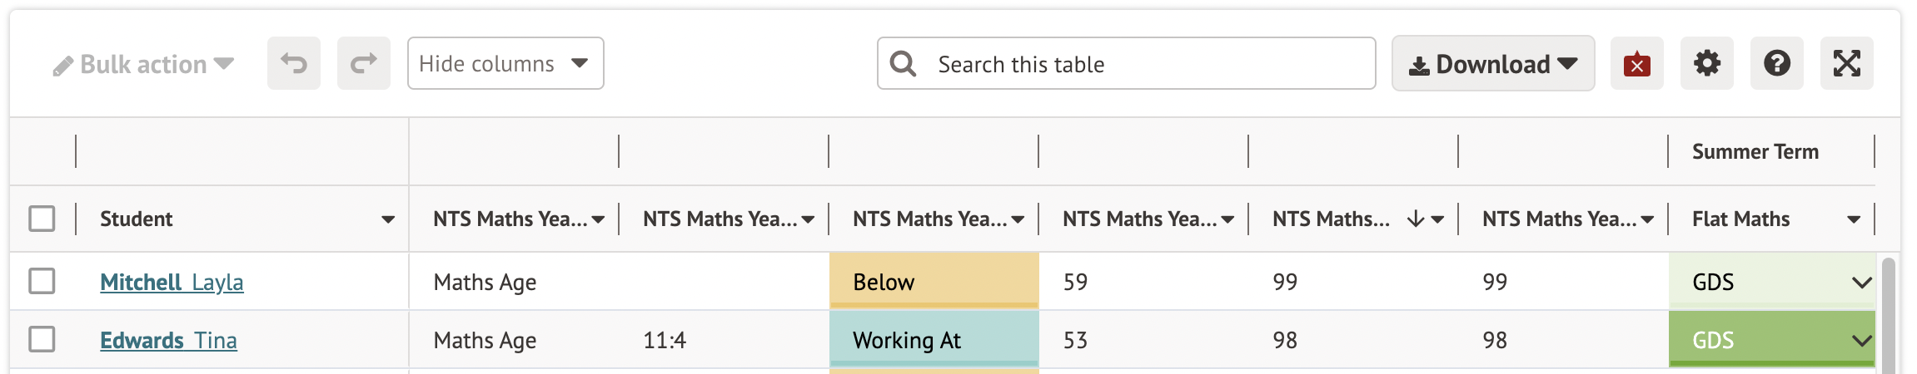Click the undo arrow icon

coord(293,63)
